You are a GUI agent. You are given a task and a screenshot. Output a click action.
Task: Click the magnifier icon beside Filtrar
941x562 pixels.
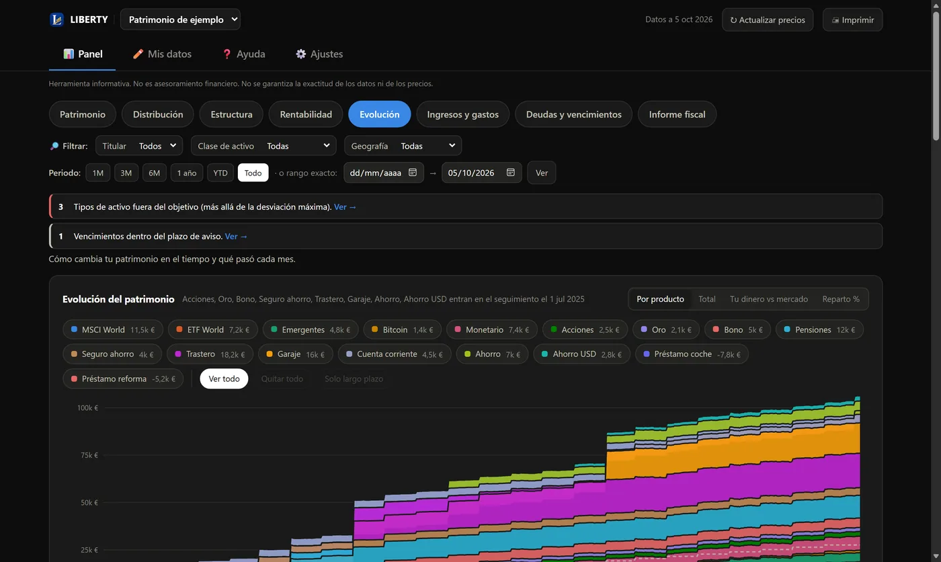pos(54,146)
